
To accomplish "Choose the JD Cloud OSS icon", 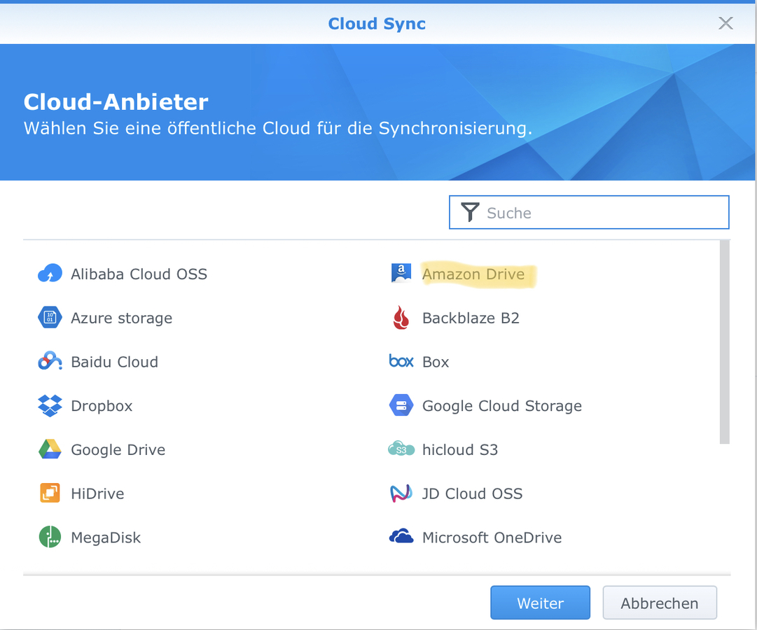I will [x=401, y=493].
